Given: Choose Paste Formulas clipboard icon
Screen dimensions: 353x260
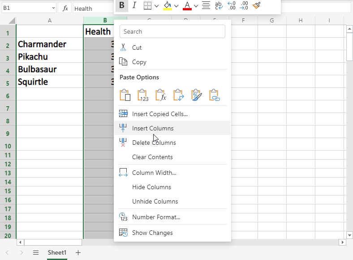Looking at the screenshot, I should [161, 95].
